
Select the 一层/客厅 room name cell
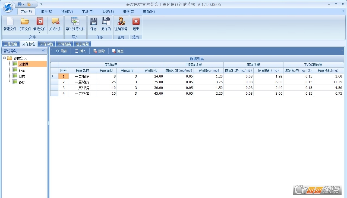click(82, 82)
